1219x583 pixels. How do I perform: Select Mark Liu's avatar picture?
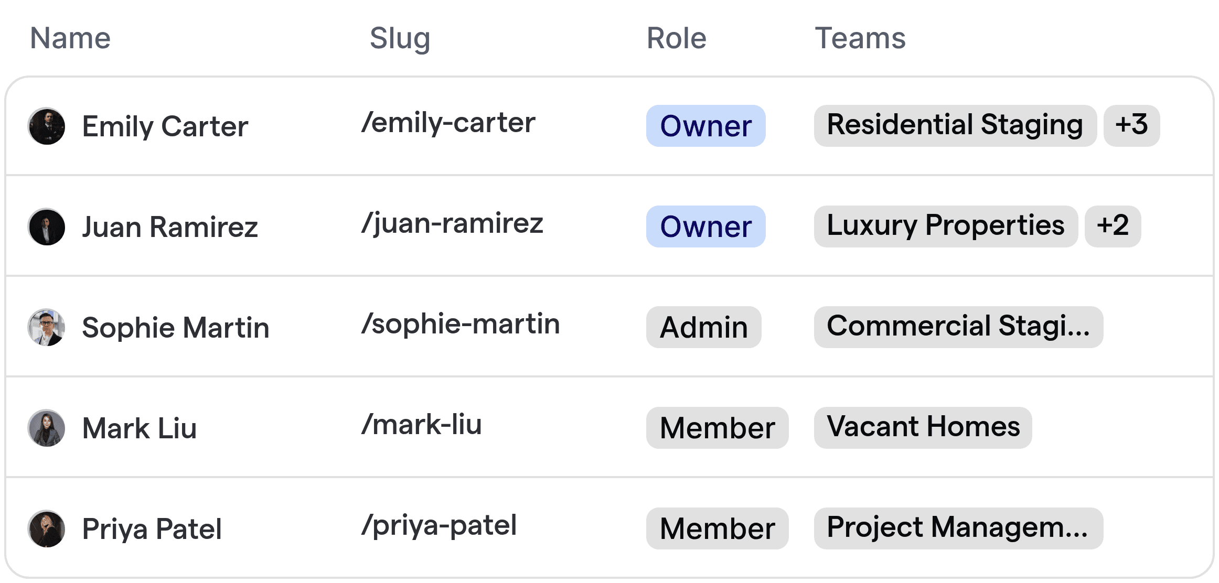[x=47, y=428]
